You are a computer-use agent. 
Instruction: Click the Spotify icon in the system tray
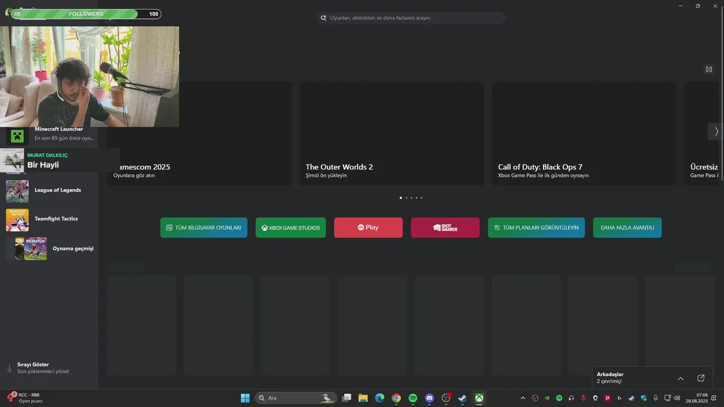559,398
